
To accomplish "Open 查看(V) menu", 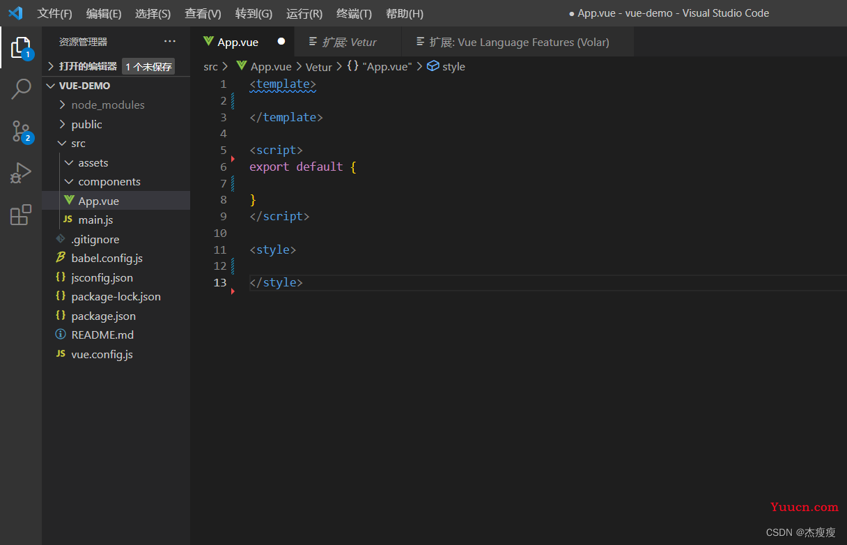I will pos(203,13).
